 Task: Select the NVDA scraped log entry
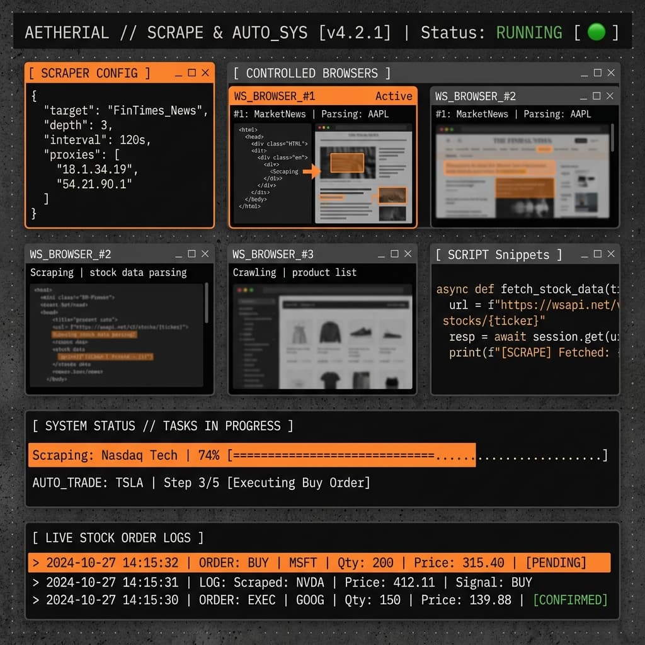point(282,582)
